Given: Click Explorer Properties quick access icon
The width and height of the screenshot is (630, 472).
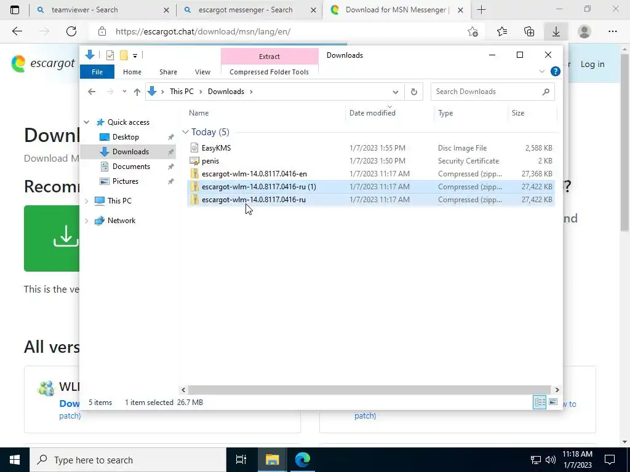Looking at the screenshot, I should [x=110, y=55].
